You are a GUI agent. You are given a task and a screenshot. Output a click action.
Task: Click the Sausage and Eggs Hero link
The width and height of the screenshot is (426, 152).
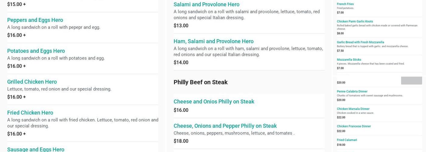coord(36,149)
